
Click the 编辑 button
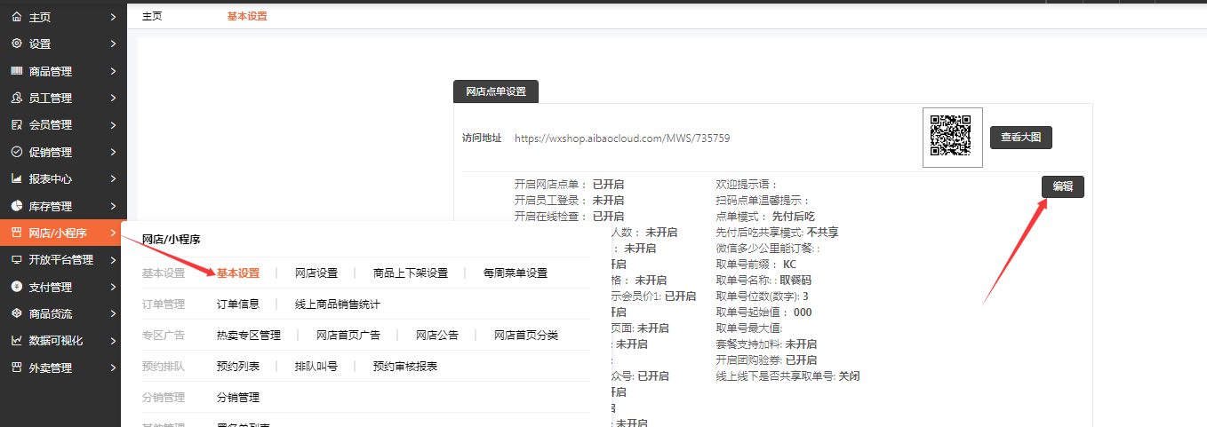pyautogui.click(x=1062, y=186)
